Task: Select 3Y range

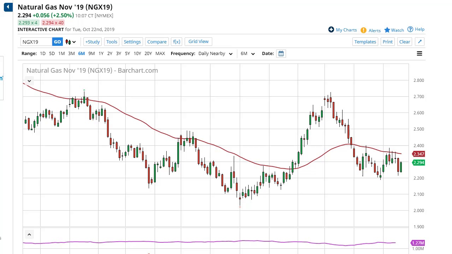Action: click(x=118, y=53)
